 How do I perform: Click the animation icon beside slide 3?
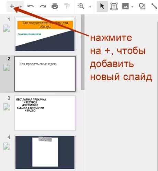point(7,107)
